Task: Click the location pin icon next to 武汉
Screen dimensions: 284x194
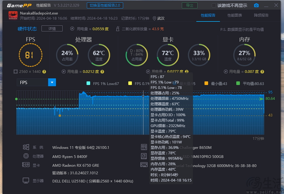Action: click(154, 19)
